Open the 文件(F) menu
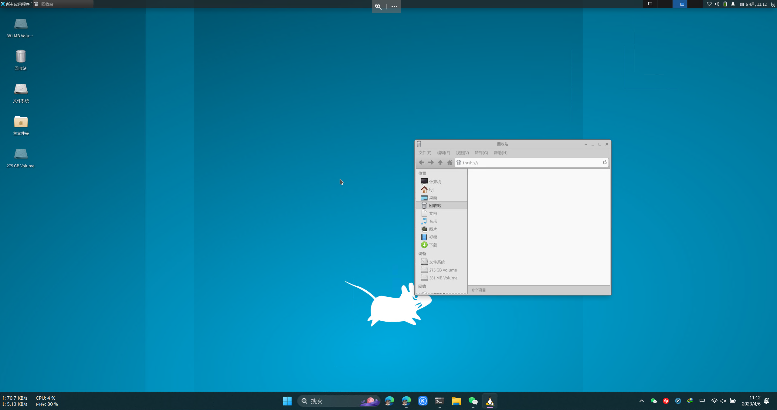This screenshot has width=777, height=410. point(425,153)
